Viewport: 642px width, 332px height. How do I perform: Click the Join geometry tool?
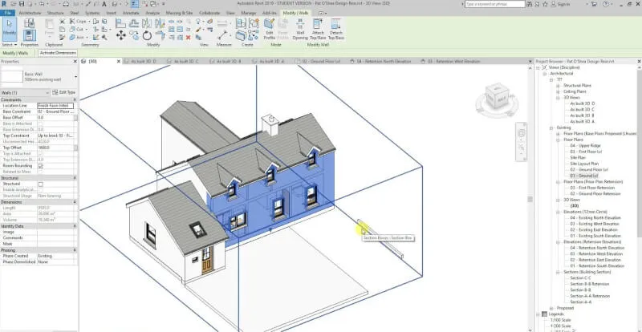pyautogui.click(x=77, y=37)
